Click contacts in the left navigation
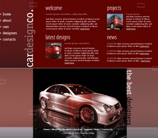158x138 pixels. click(9, 39)
